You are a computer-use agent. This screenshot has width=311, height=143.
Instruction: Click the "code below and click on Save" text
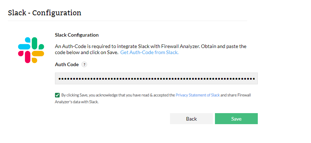click(x=86, y=52)
